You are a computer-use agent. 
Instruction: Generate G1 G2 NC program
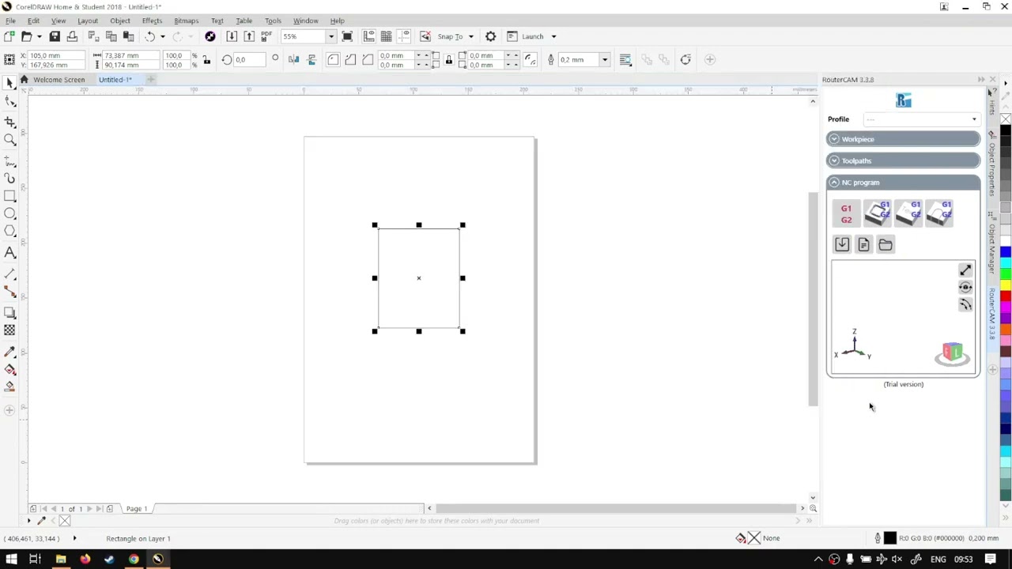tap(846, 214)
